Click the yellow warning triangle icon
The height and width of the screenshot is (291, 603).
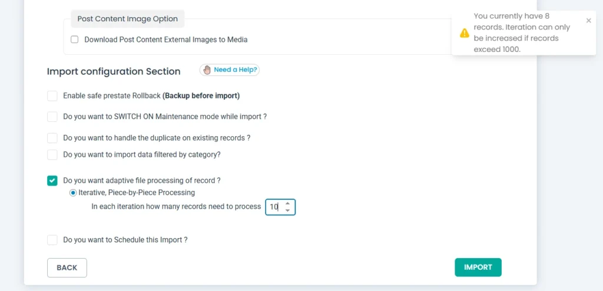tap(465, 33)
